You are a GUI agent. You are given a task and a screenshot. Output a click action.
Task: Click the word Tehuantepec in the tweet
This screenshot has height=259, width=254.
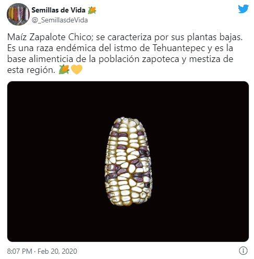pyautogui.click(x=179, y=48)
